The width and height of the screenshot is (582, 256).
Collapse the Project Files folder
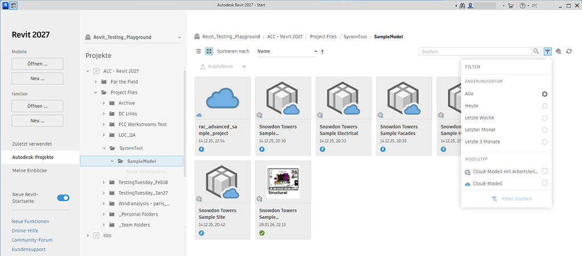pos(96,92)
